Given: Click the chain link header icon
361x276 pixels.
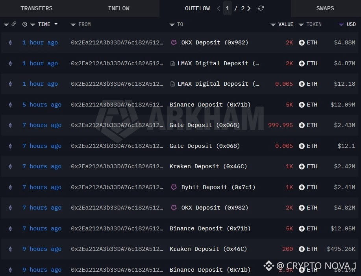Looking at the screenshot, I should point(14,24).
